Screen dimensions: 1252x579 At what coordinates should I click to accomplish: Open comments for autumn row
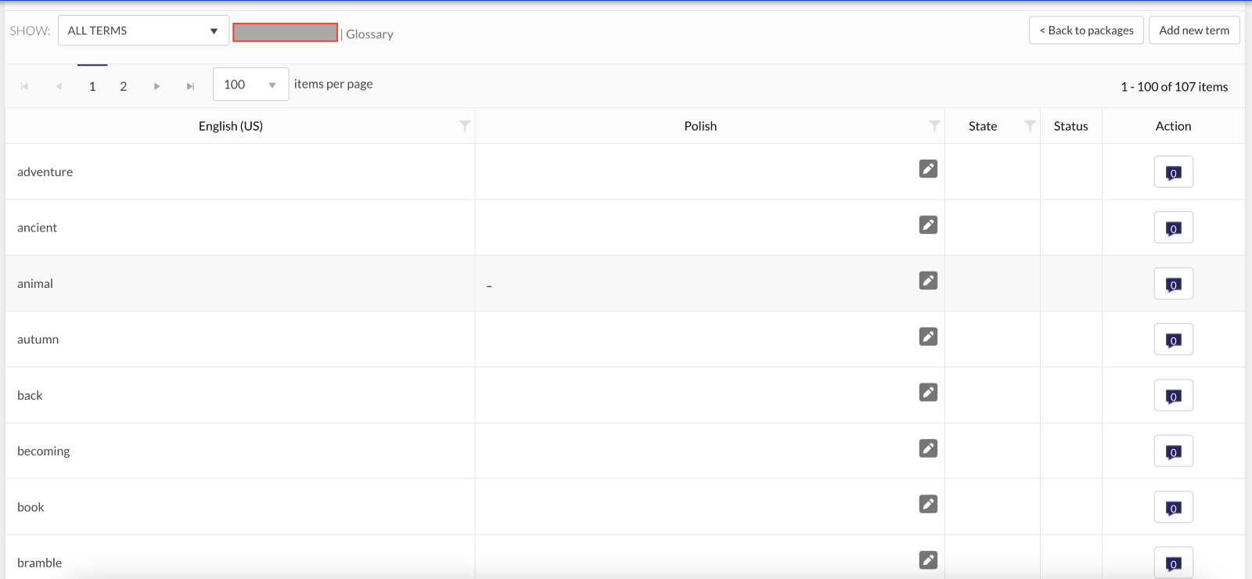(x=1173, y=340)
